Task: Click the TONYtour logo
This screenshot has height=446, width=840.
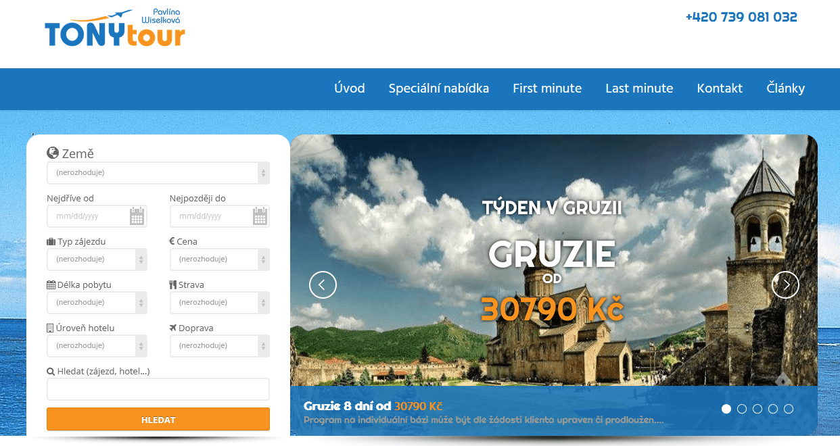Action: point(115,28)
